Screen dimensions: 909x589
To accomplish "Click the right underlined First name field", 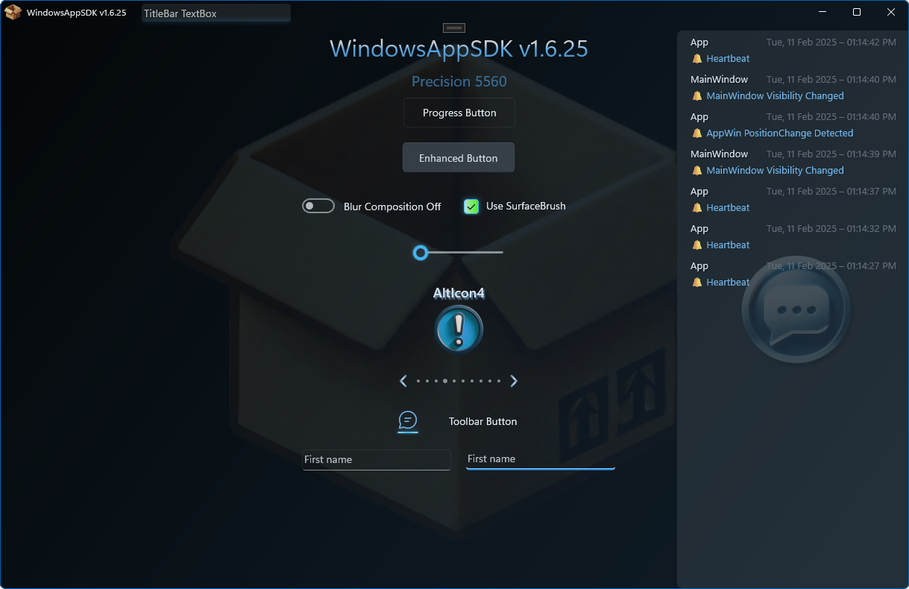I will click(541, 459).
